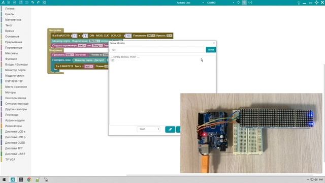Image resolution: width=325 pixels, height=183 pixels.
Task: Create a new project file
Action: coord(9,3)
